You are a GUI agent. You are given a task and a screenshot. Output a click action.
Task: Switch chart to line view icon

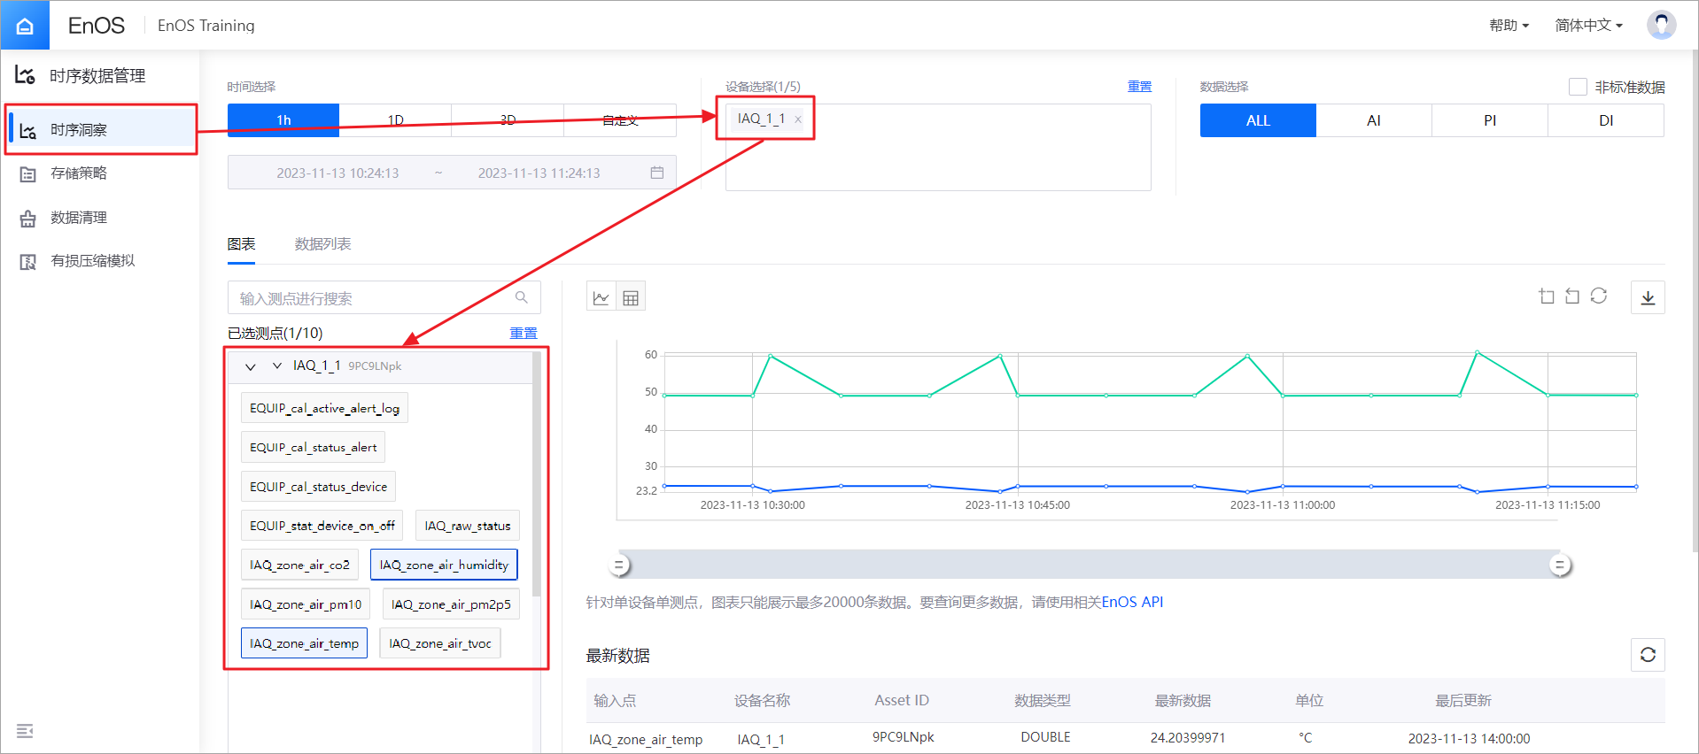601,298
